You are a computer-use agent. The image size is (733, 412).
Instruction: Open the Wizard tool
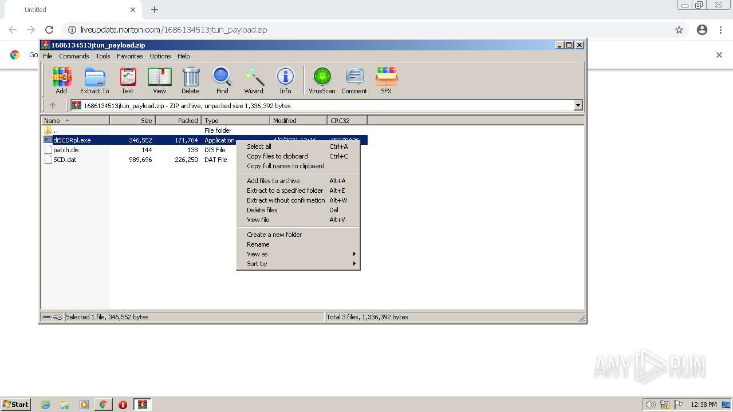click(254, 81)
